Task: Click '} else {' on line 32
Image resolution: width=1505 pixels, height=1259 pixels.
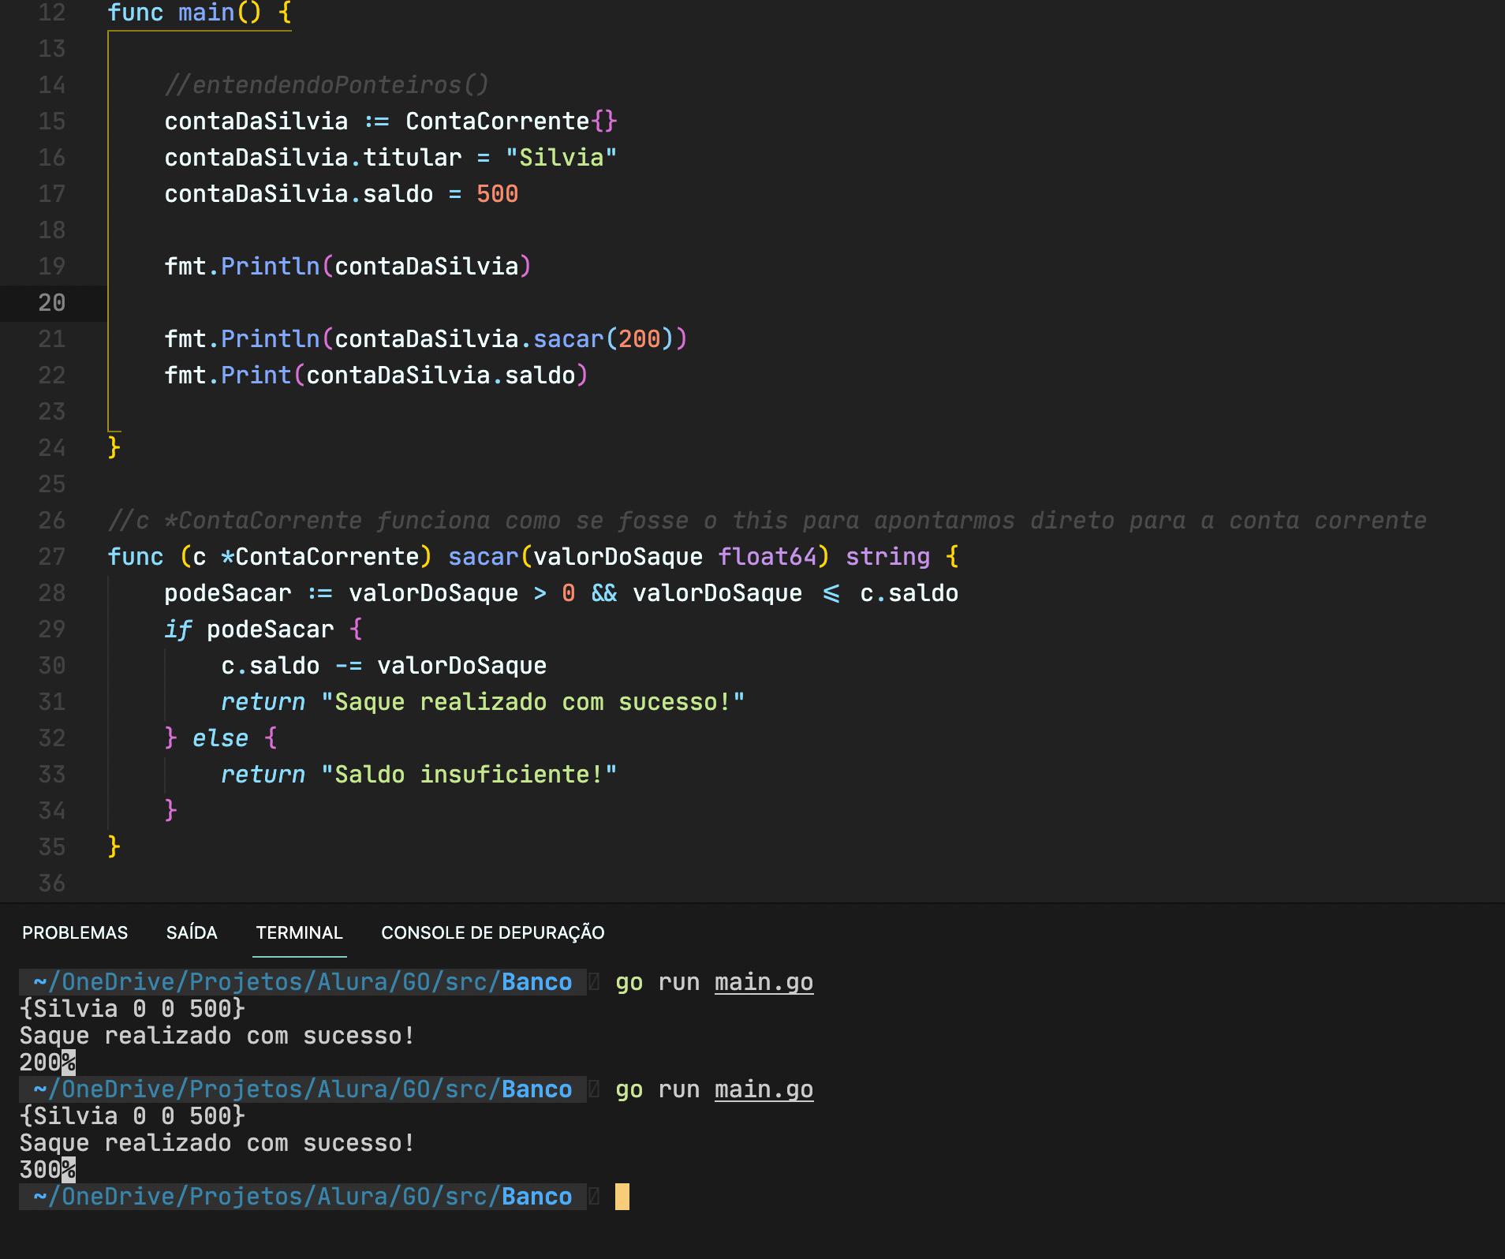Action: [221, 738]
